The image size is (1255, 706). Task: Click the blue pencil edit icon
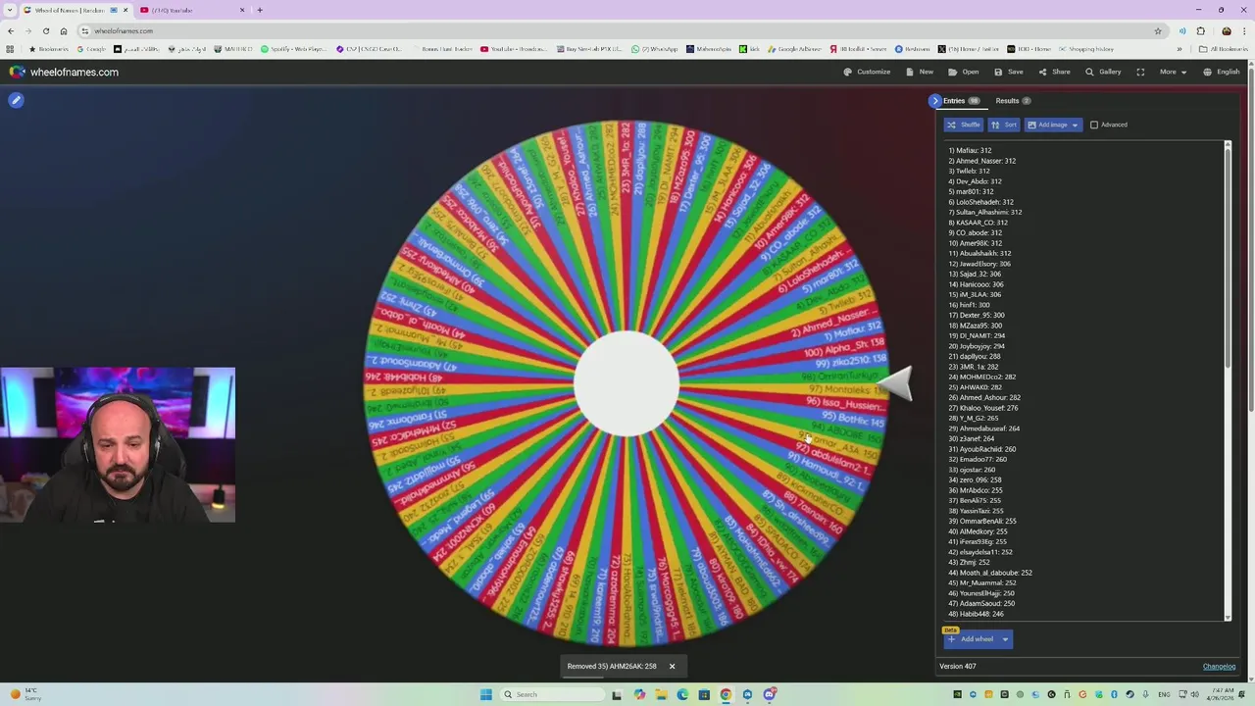16,100
